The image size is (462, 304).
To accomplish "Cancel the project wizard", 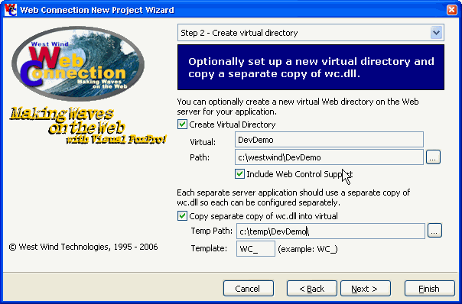I will coord(249,289).
